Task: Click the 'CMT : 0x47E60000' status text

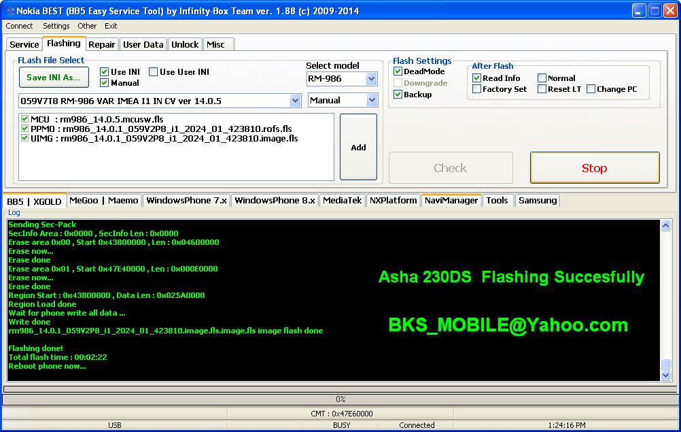Action: pos(341,414)
